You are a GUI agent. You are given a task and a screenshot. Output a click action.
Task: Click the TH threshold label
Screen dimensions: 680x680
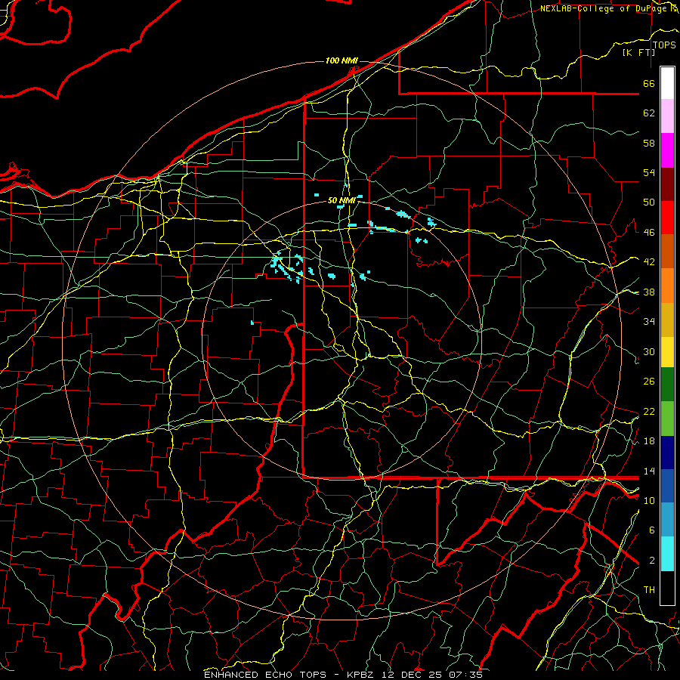click(649, 590)
